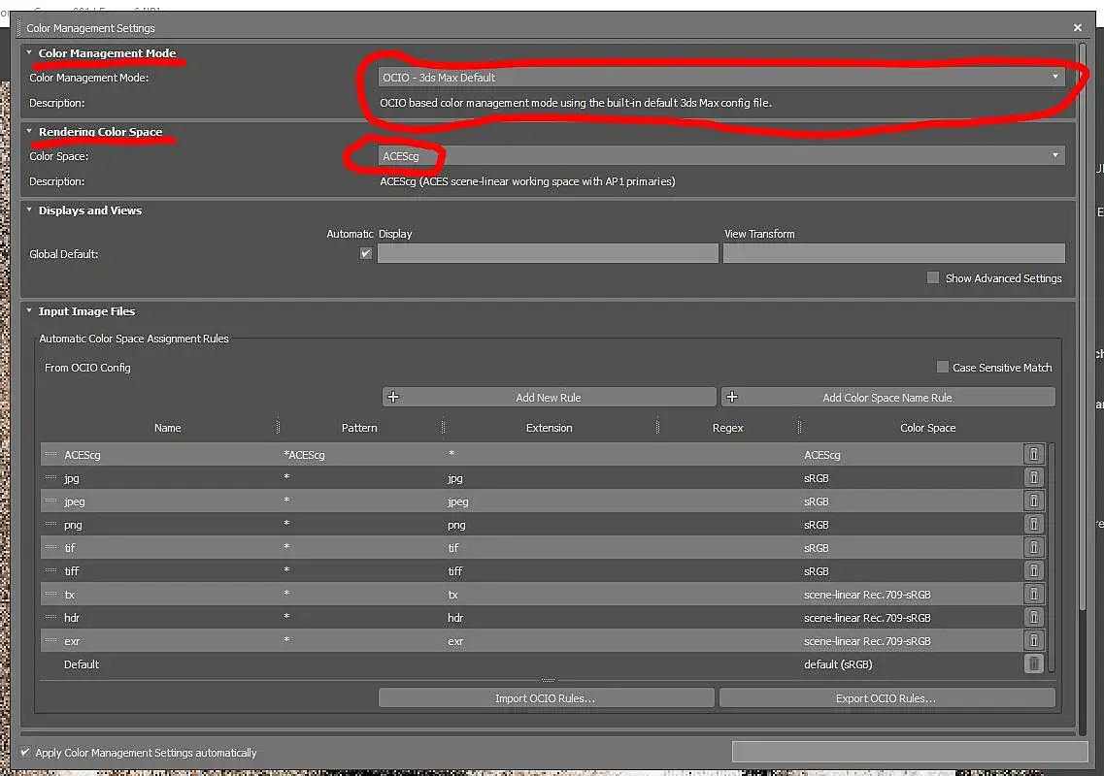Click the Pattern column header
This screenshot has height=776, width=1104.
(360, 427)
